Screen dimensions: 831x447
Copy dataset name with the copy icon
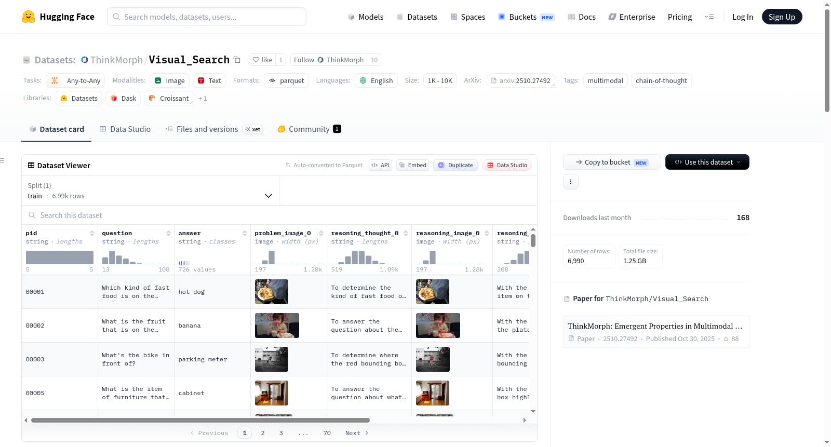point(237,60)
